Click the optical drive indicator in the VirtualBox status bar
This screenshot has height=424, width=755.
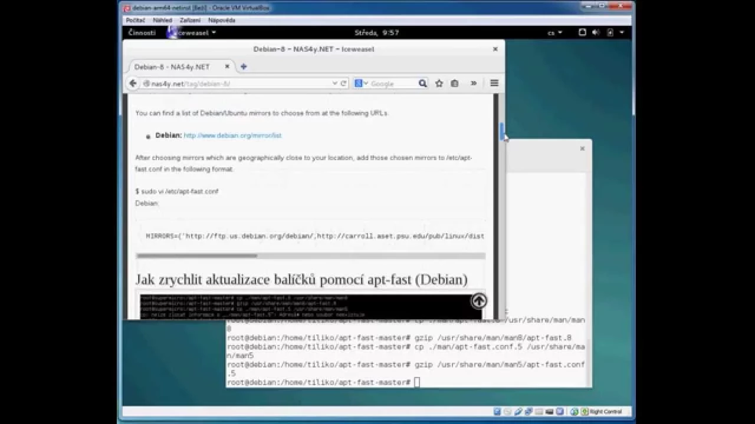tap(507, 412)
